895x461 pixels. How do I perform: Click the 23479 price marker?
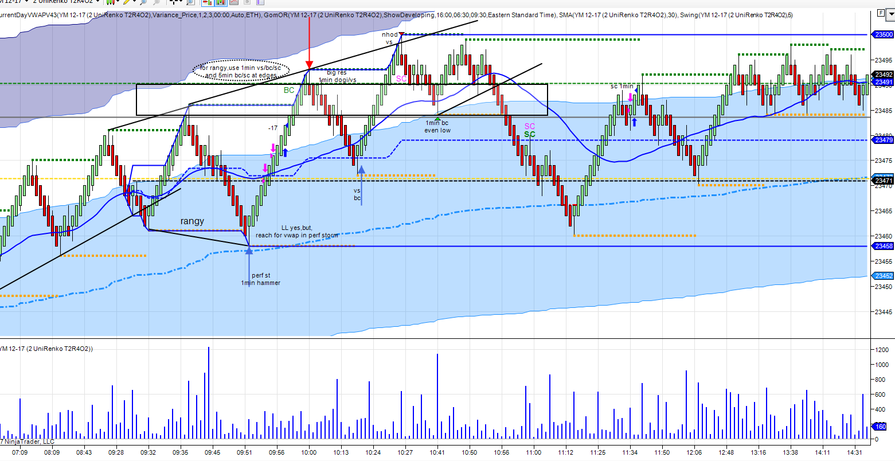(883, 140)
